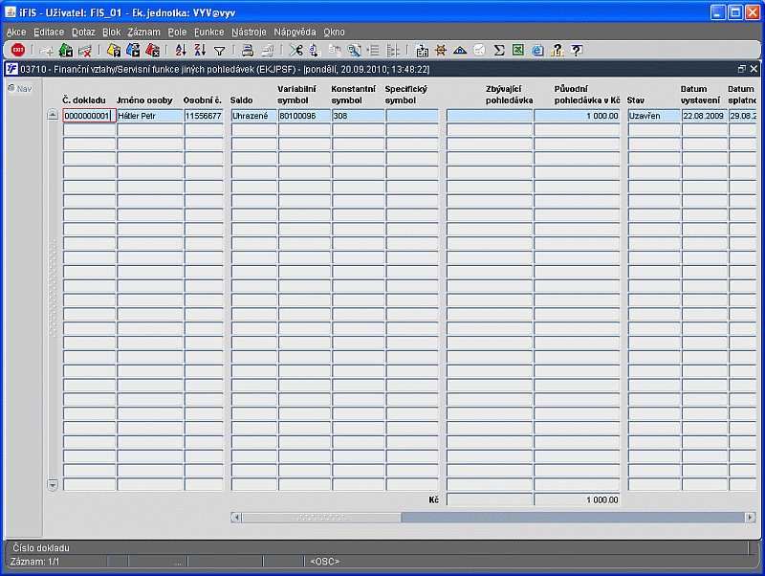Click the printer icon to print
The image size is (765, 576).
pos(248,50)
